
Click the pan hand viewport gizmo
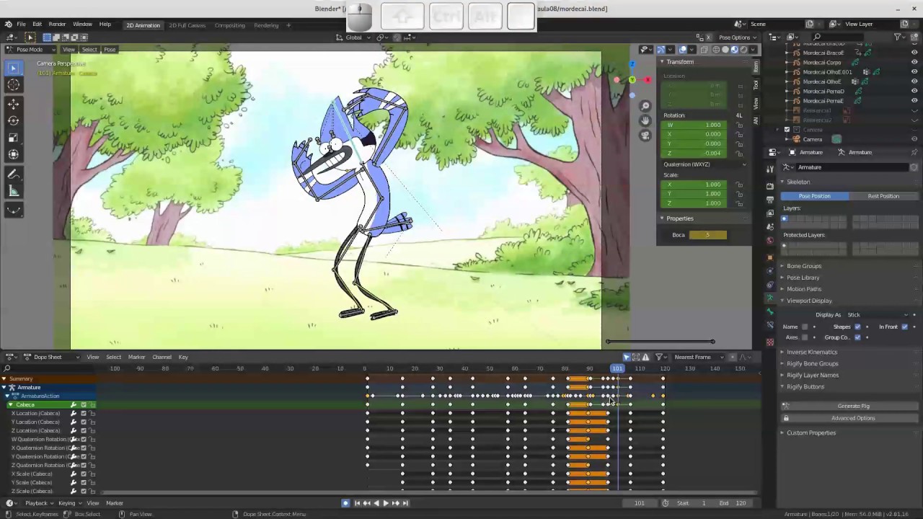tap(645, 120)
